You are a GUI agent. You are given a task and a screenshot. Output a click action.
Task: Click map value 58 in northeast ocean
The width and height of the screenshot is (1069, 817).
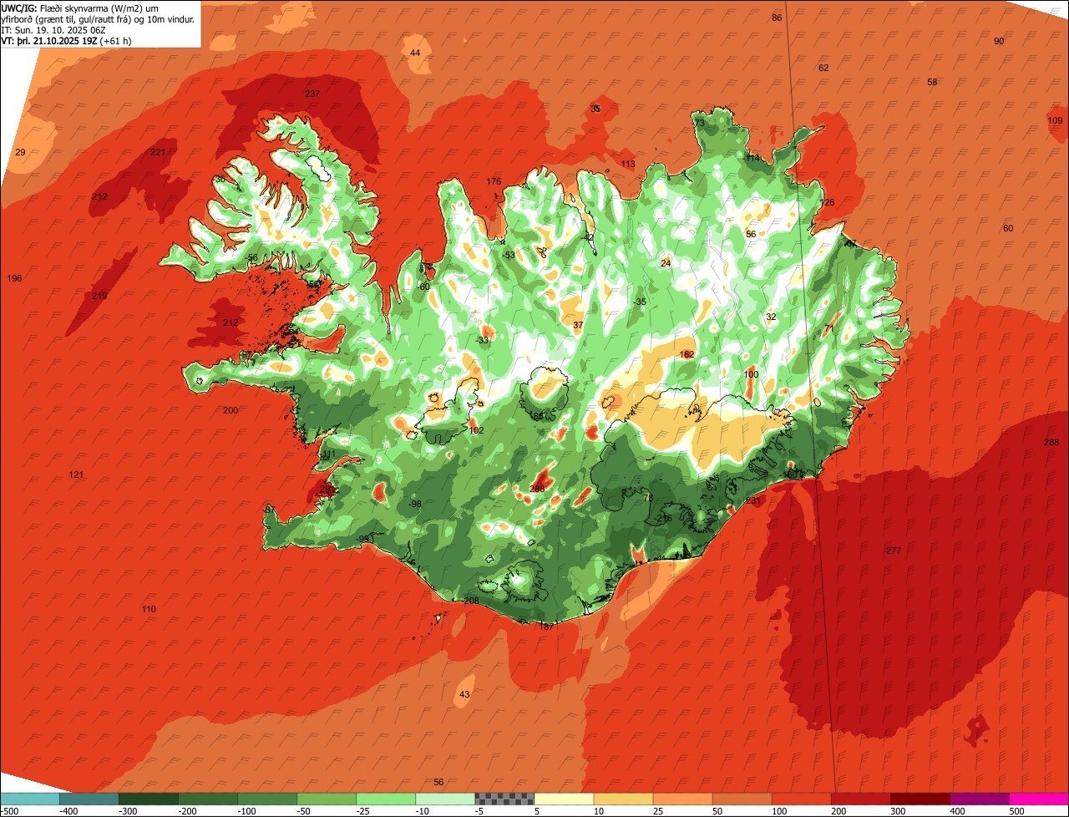[932, 82]
